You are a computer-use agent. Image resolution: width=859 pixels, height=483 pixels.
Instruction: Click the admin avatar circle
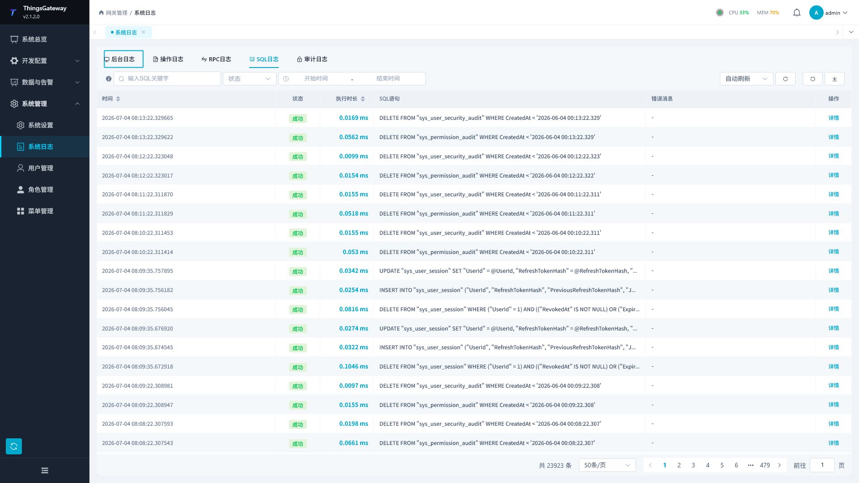(x=816, y=13)
